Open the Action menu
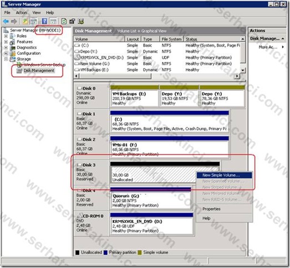Image resolution: width=290 pixels, height=268 pixels. (x=21, y=13)
